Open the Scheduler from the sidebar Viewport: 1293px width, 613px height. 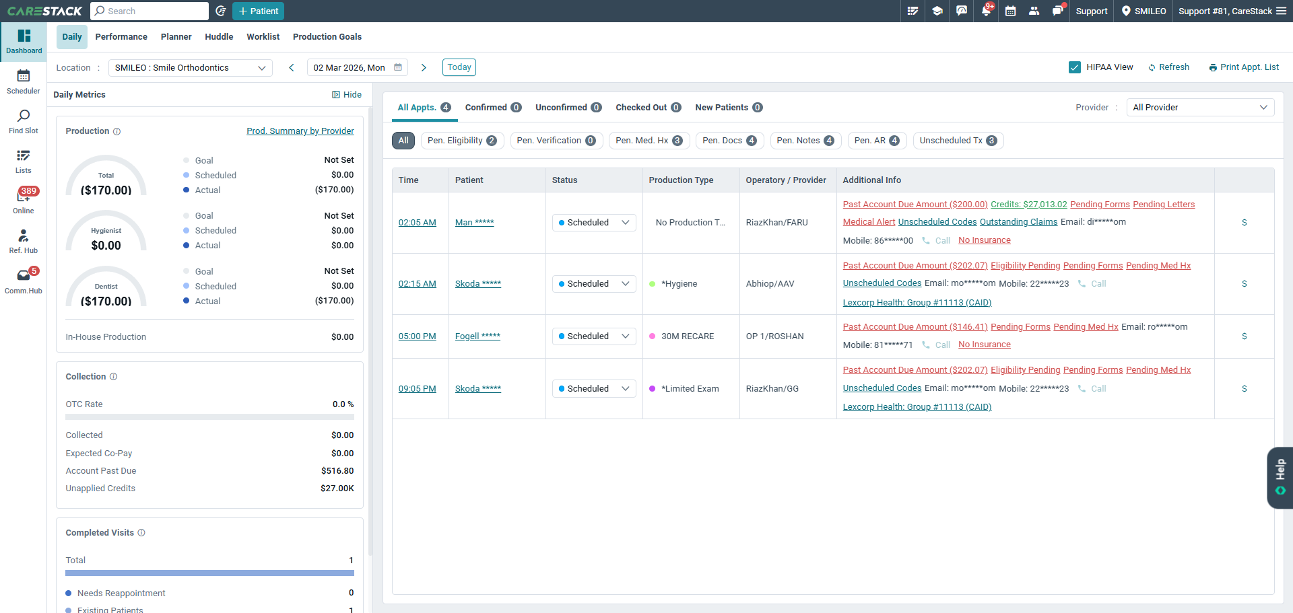point(24,81)
